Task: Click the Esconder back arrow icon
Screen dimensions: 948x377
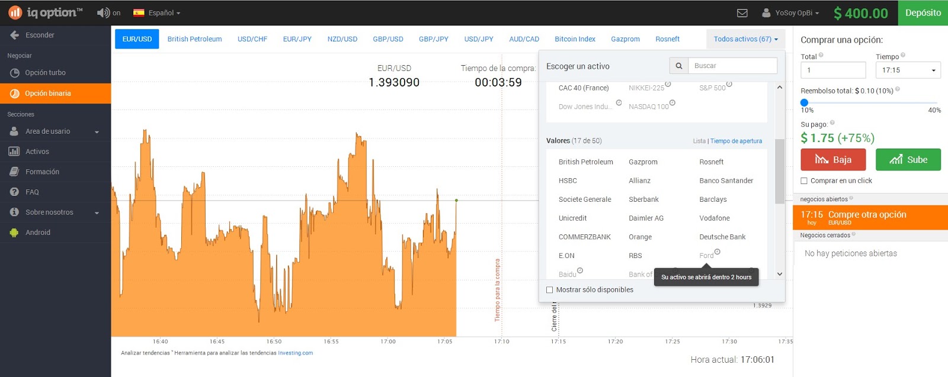Action: tap(14, 35)
